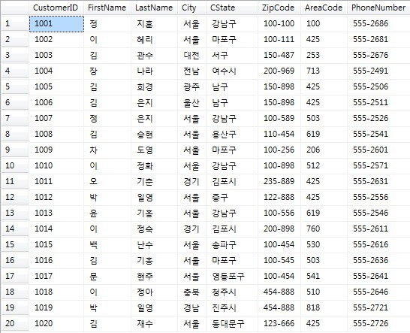This screenshot has width=410, height=333.
Task: Select row header number 15
Action: [x=15, y=244]
